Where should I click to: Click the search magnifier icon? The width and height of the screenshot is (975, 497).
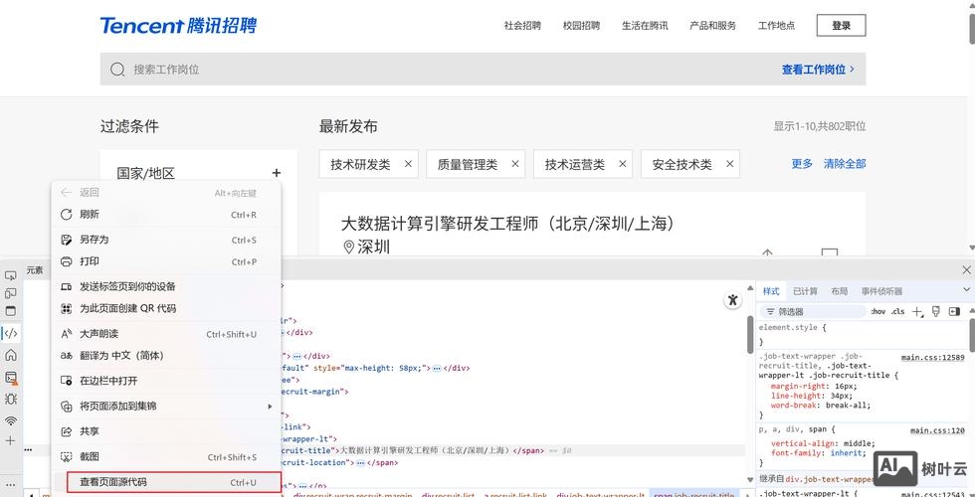click(117, 70)
